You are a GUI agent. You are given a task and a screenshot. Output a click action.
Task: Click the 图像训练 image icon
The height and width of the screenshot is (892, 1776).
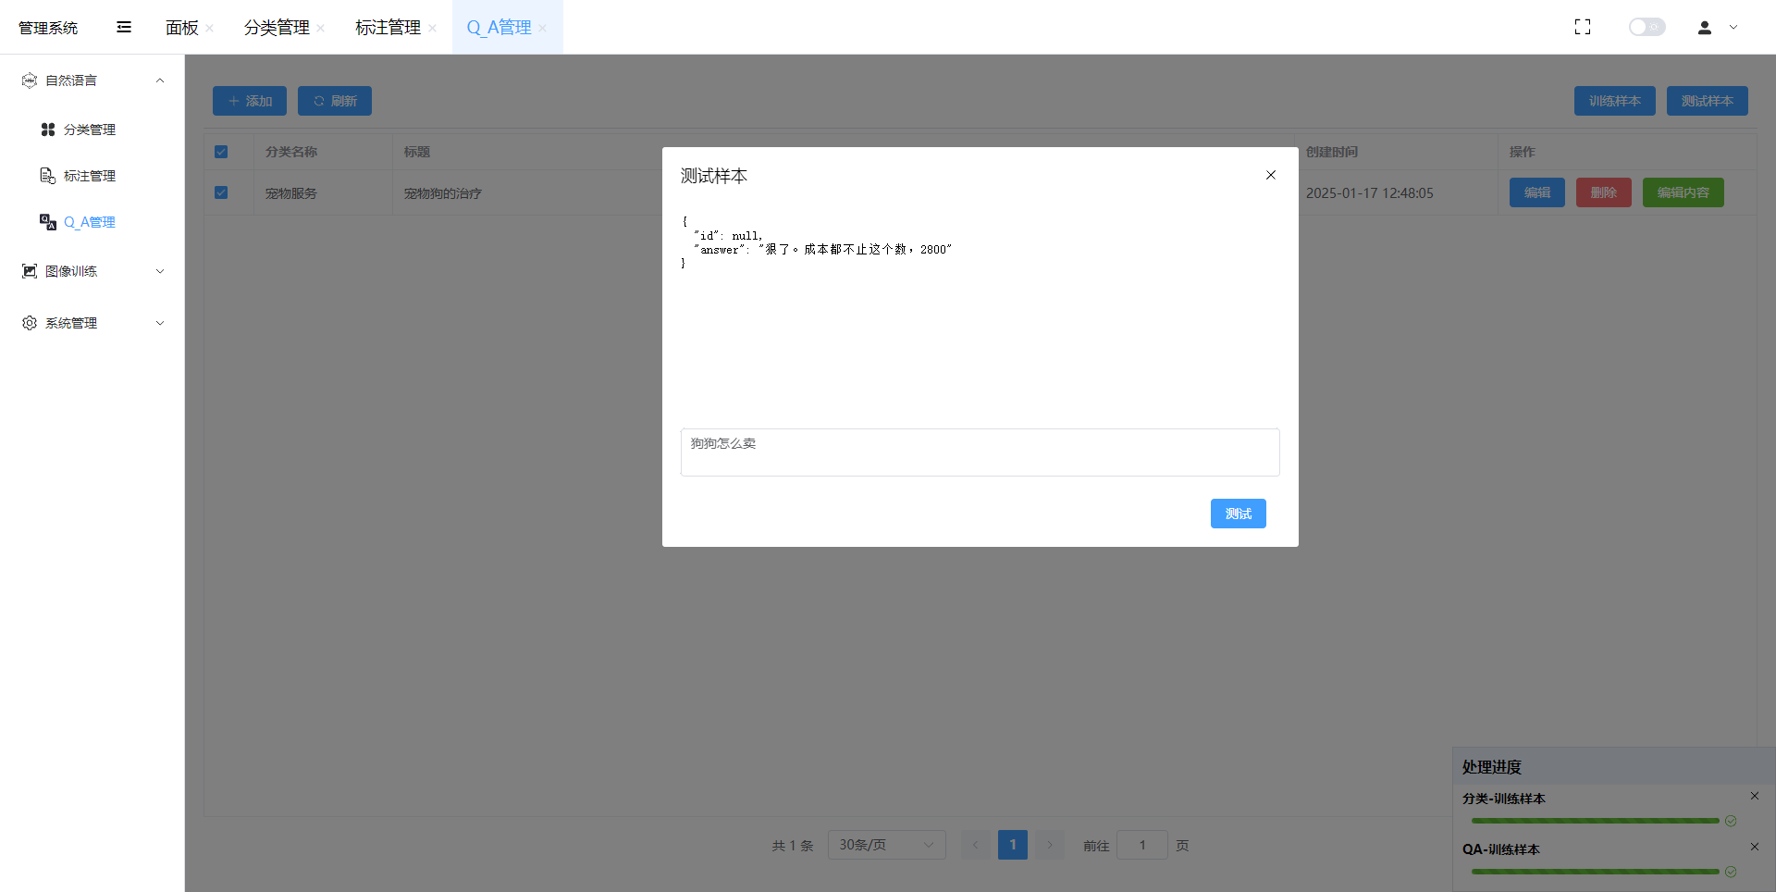30,271
